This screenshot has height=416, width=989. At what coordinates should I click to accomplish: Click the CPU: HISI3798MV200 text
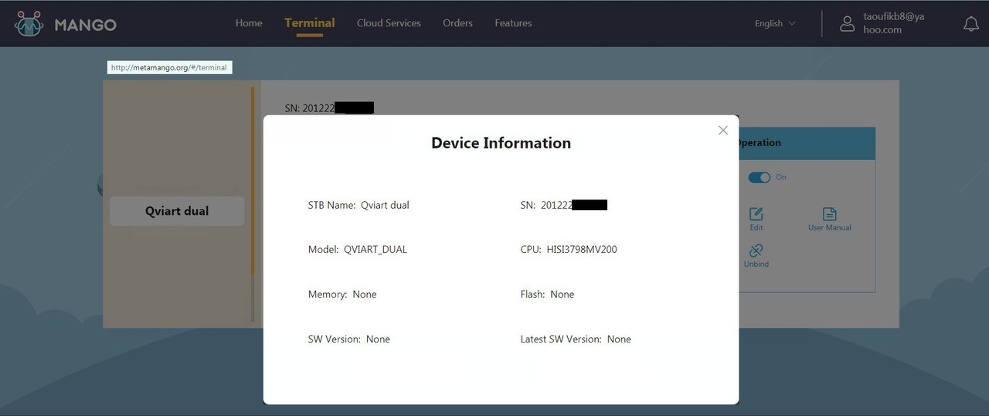click(x=569, y=249)
